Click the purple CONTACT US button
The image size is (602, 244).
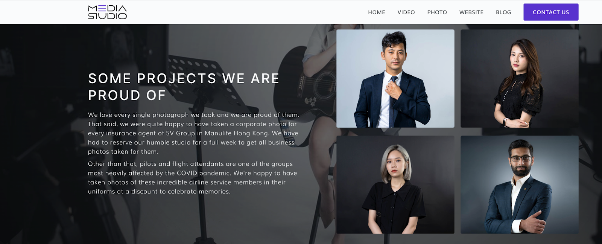[551, 12]
